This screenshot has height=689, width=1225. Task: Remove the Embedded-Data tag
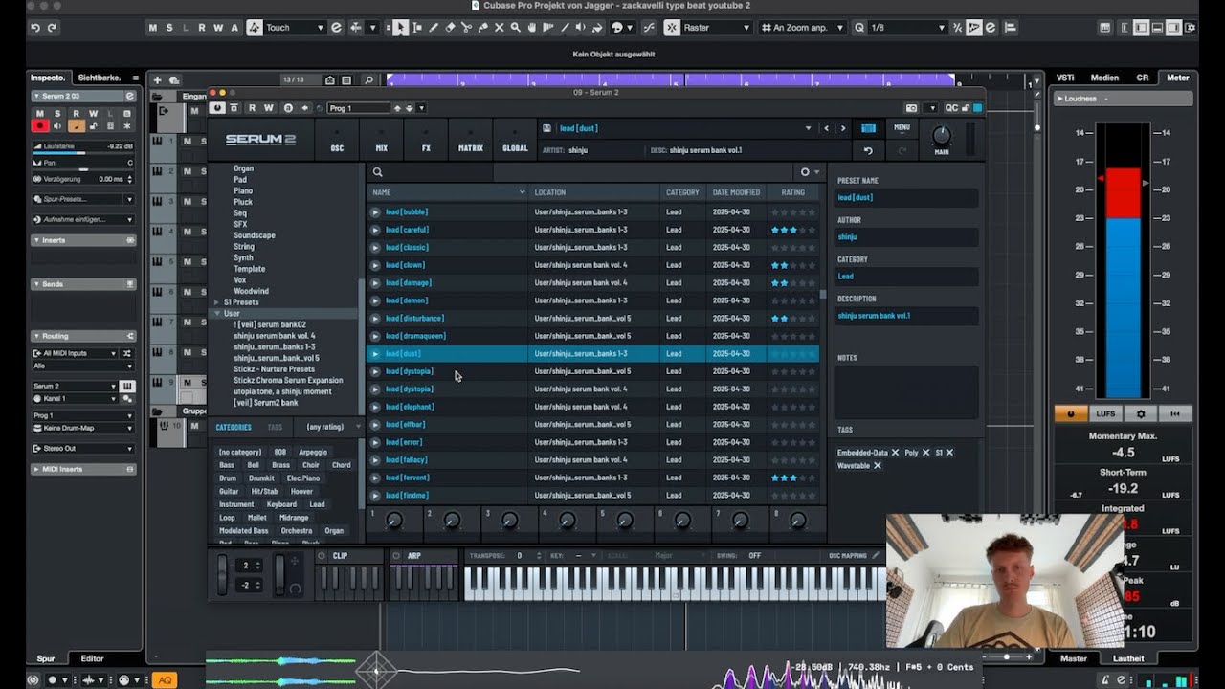tap(895, 453)
